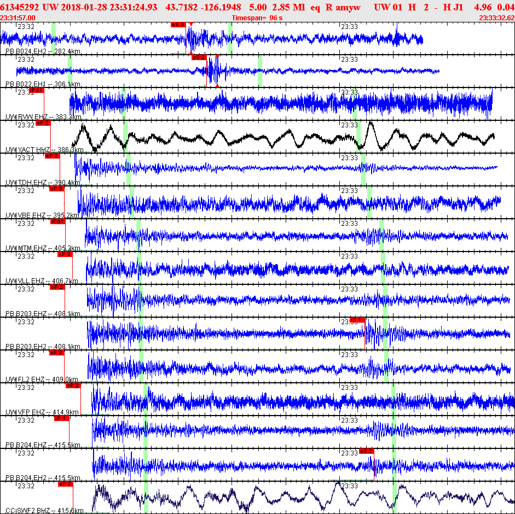Select station label UW VLL EHZ 406.7km
This screenshot has height=514, width=515.
[x=42, y=281]
